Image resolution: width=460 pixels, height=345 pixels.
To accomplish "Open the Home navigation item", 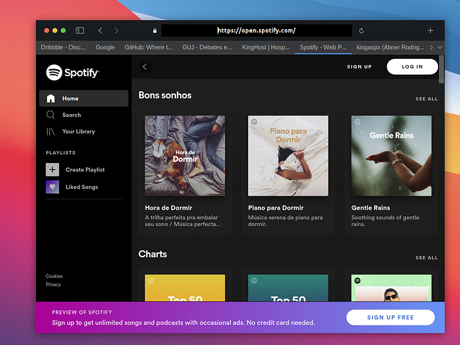I will coord(84,98).
